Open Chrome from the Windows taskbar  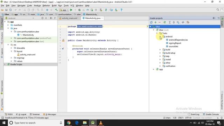pos(69,123)
